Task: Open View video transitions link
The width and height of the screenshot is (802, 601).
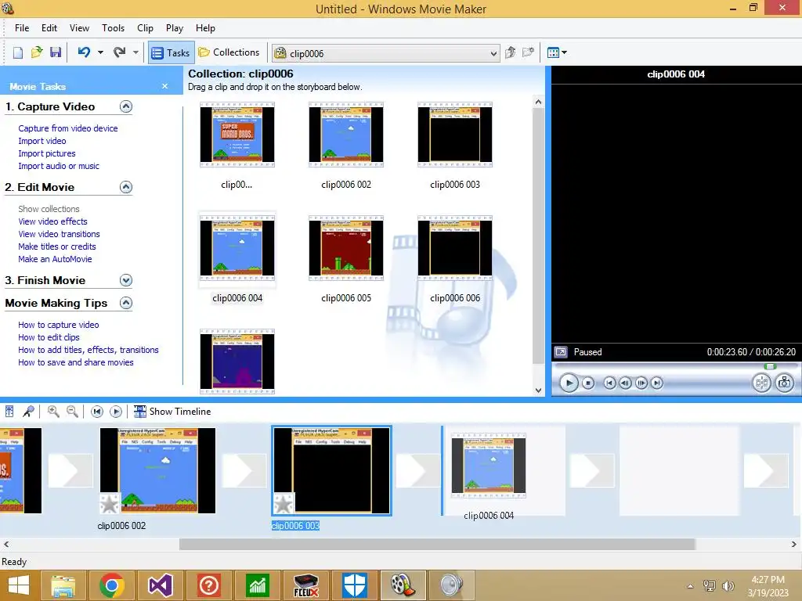Action: pos(59,234)
